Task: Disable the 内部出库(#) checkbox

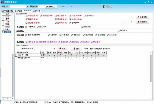Action: point(70,19)
